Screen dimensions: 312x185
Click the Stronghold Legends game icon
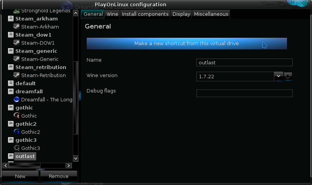click(x=16, y=11)
